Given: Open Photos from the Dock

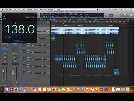Looking at the screenshot, I should pos(54,89).
